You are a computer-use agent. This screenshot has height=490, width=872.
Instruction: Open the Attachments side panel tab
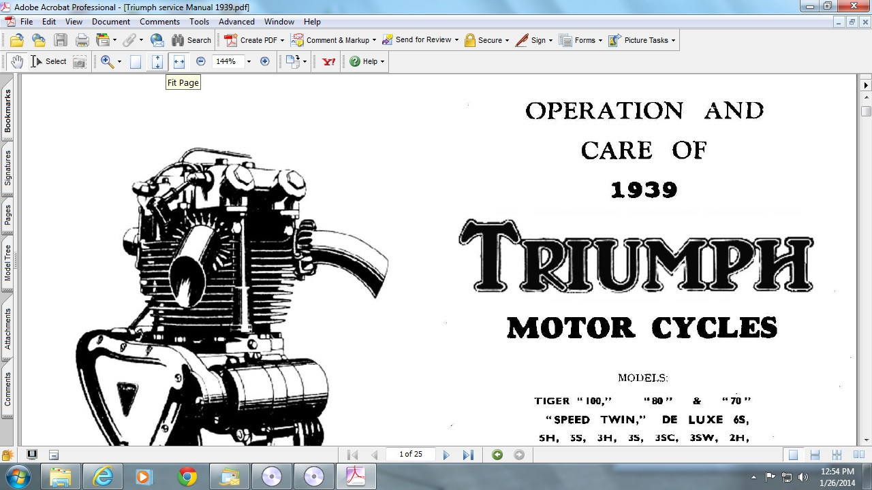click(x=7, y=329)
